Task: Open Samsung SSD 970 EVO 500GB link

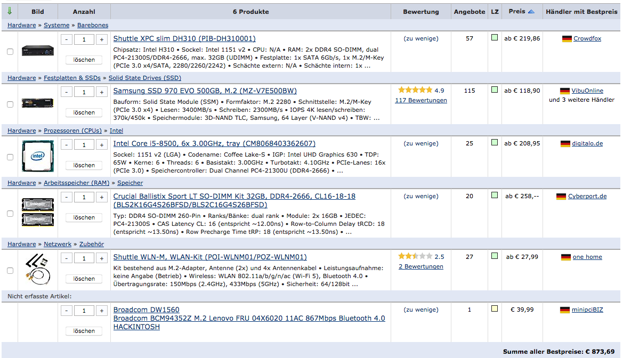Action: coord(205,91)
